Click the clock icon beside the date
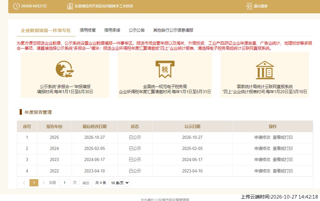The height and width of the screenshot is (201, 320). click(x=16, y=6)
